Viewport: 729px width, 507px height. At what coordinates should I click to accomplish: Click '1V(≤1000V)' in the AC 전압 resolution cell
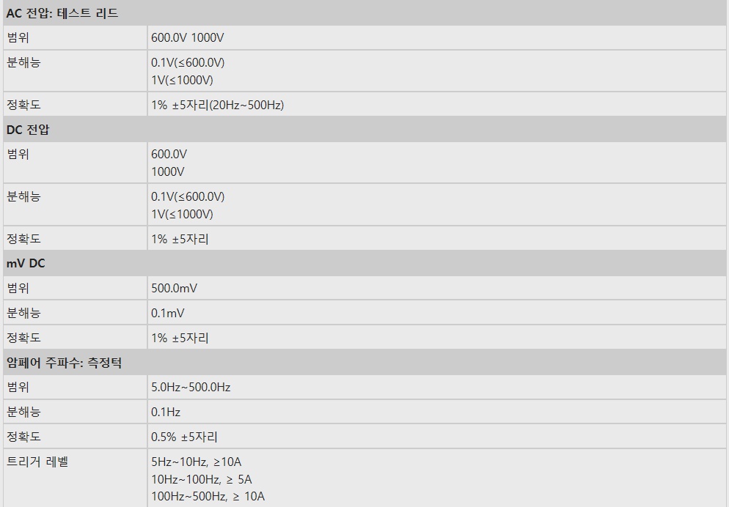pos(182,80)
